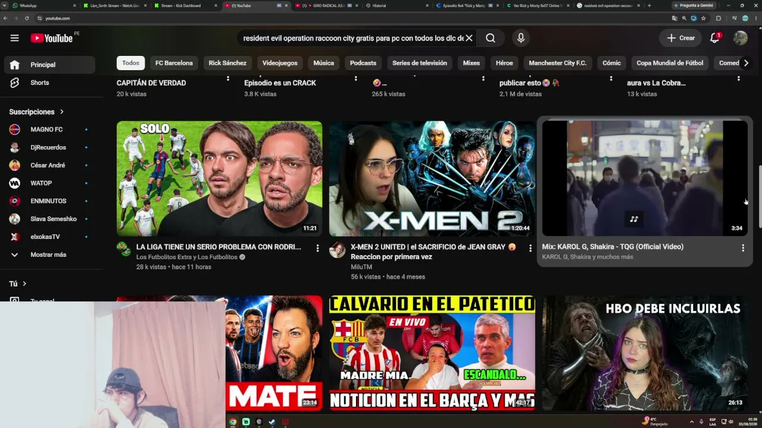
Task: Open the KAROL G Shakira mix thumbnail
Action: pyautogui.click(x=645, y=178)
